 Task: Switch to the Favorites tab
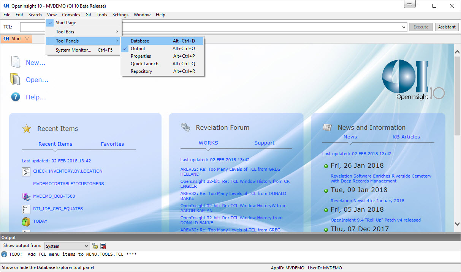[x=112, y=144]
